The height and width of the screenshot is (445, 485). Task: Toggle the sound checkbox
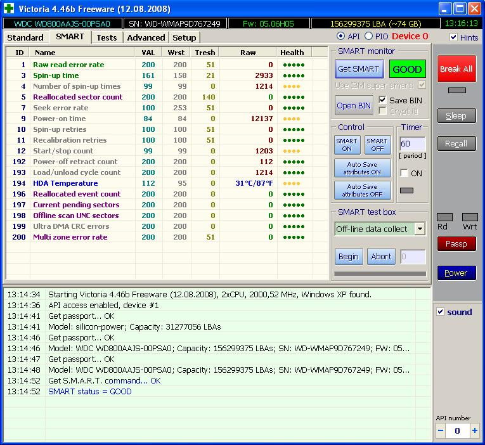441,312
